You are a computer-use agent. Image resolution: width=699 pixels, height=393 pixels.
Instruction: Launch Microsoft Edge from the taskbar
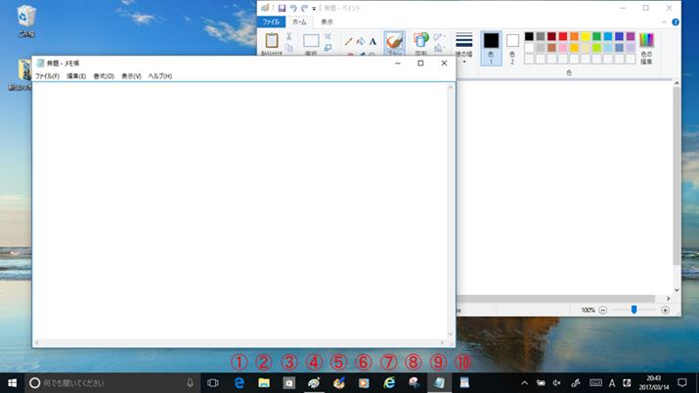tap(239, 383)
